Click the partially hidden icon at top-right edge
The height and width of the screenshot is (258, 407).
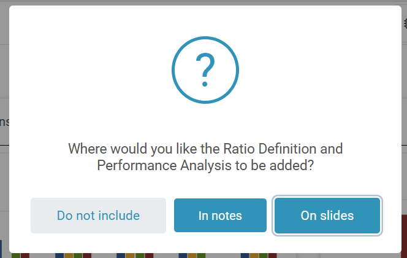pyautogui.click(x=405, y=24)
